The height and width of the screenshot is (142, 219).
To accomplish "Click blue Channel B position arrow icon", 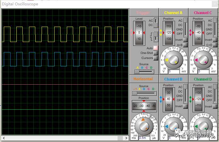I will pos(161,99).
